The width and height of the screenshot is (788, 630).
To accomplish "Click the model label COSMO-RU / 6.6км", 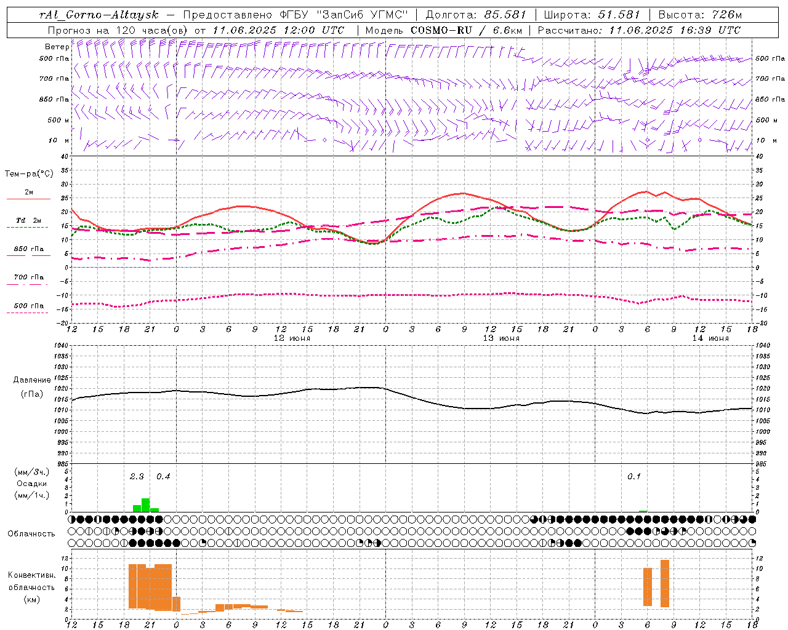I will click(466, 30).
